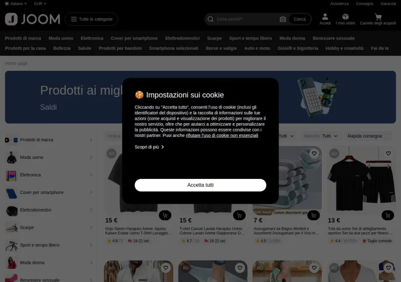Click the Moda donna sidebar thumbnail icon
The height and width of the screenshot is (282, 401).
coord(12,263)
